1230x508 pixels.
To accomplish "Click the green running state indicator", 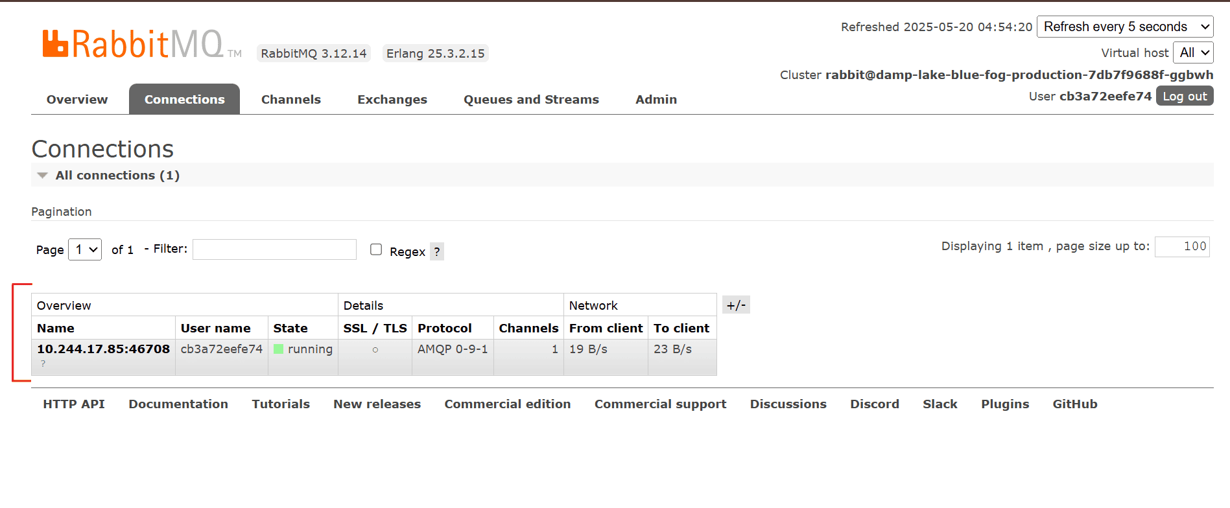I will point(278,349).
